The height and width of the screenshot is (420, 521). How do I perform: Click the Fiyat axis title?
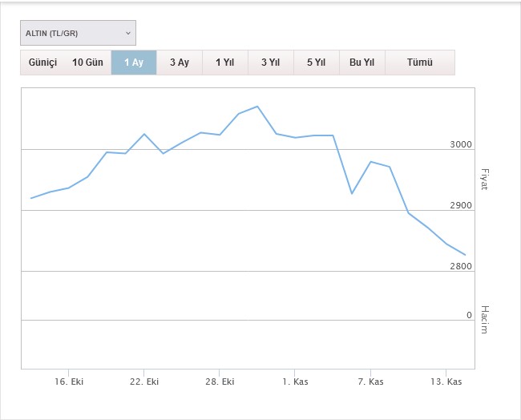pos(484,180)
